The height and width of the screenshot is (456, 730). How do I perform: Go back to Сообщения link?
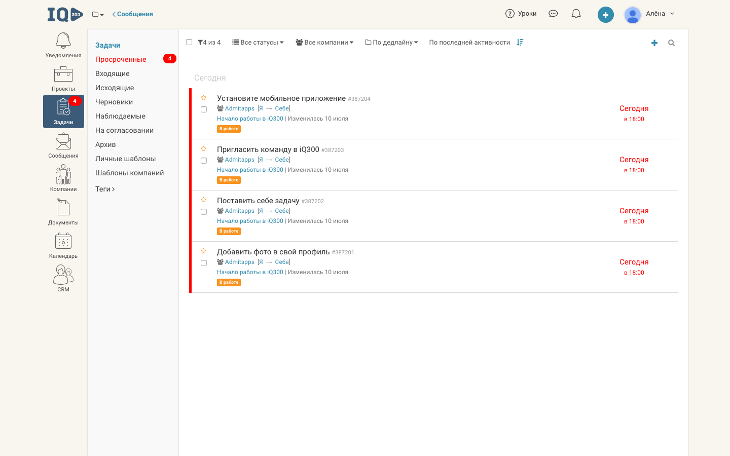pyautogui.click(x=133, y=14)
